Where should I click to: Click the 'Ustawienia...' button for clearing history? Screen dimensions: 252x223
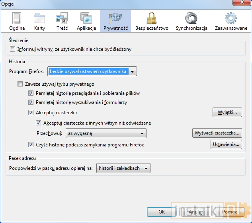point(226,144)
